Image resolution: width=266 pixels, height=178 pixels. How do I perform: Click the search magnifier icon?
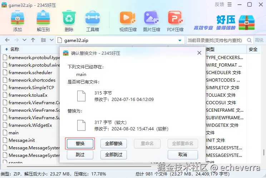[249, 40]
